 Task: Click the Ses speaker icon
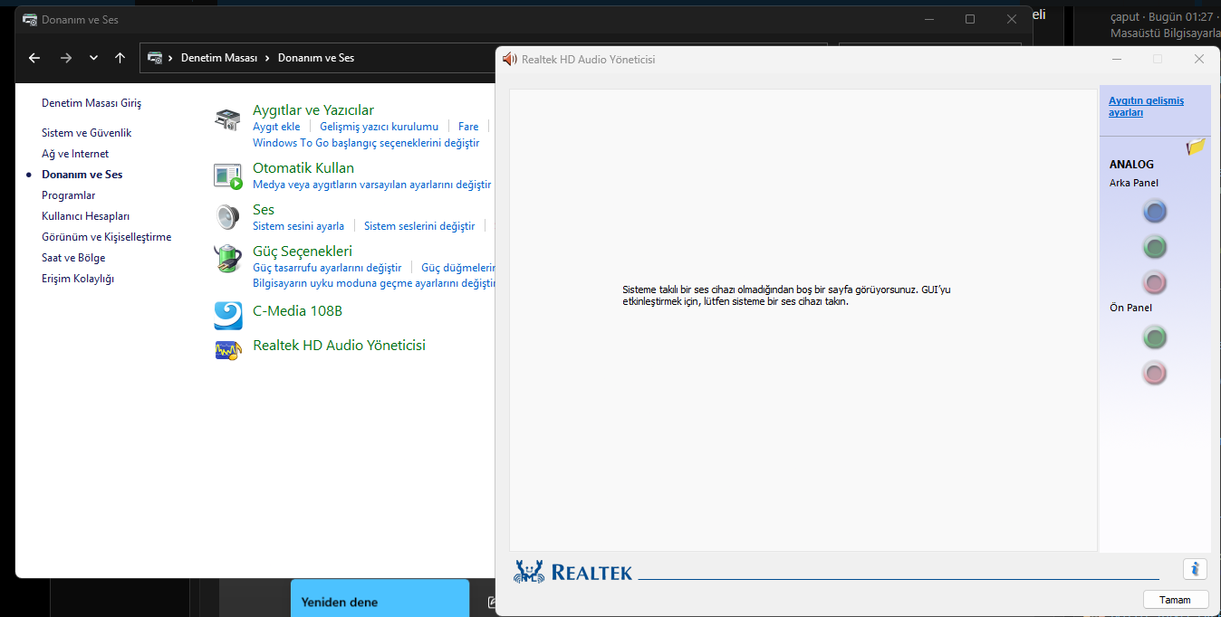(x=228, y=217)
